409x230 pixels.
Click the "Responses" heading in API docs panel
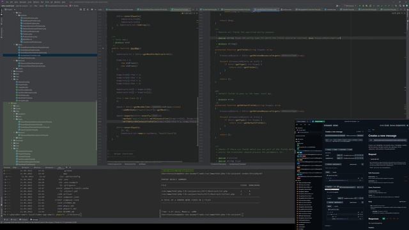pos(373,218)
